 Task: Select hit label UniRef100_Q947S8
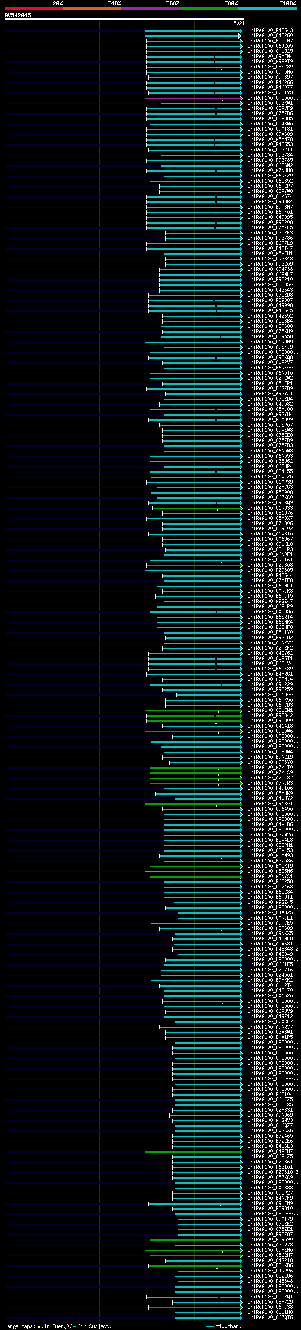click(270, 269)
